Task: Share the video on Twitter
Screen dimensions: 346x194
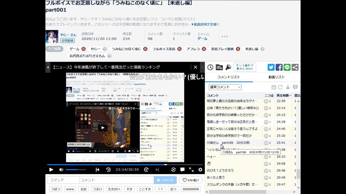Action: [271, 67]
